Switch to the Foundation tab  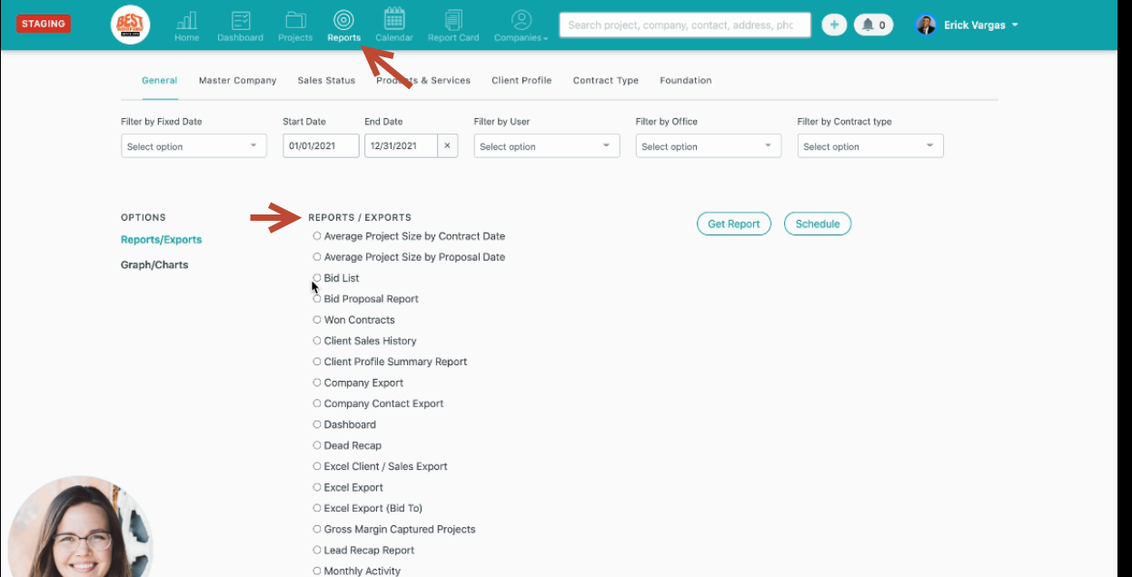[x=686, y=80]
